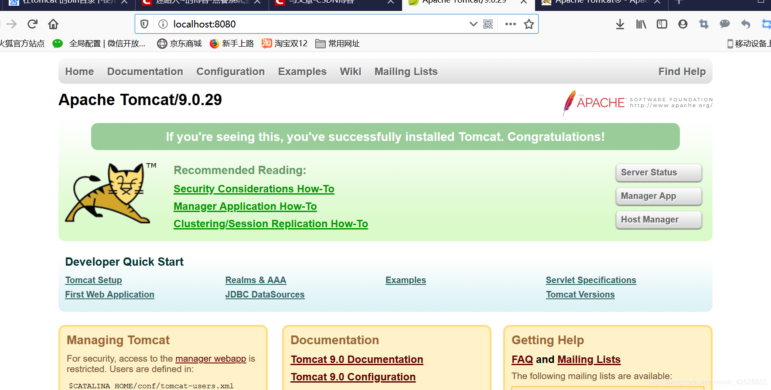Open the JDBC DataSources link
Image resolution: width=771 pixels, height=390 pixels.
click(265, 294)
